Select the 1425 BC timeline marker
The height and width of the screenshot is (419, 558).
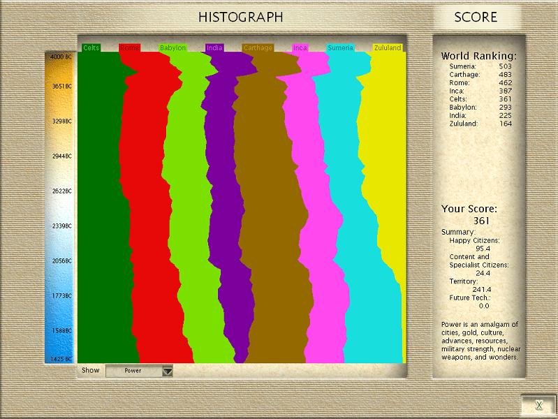click(x=61, y=358)
